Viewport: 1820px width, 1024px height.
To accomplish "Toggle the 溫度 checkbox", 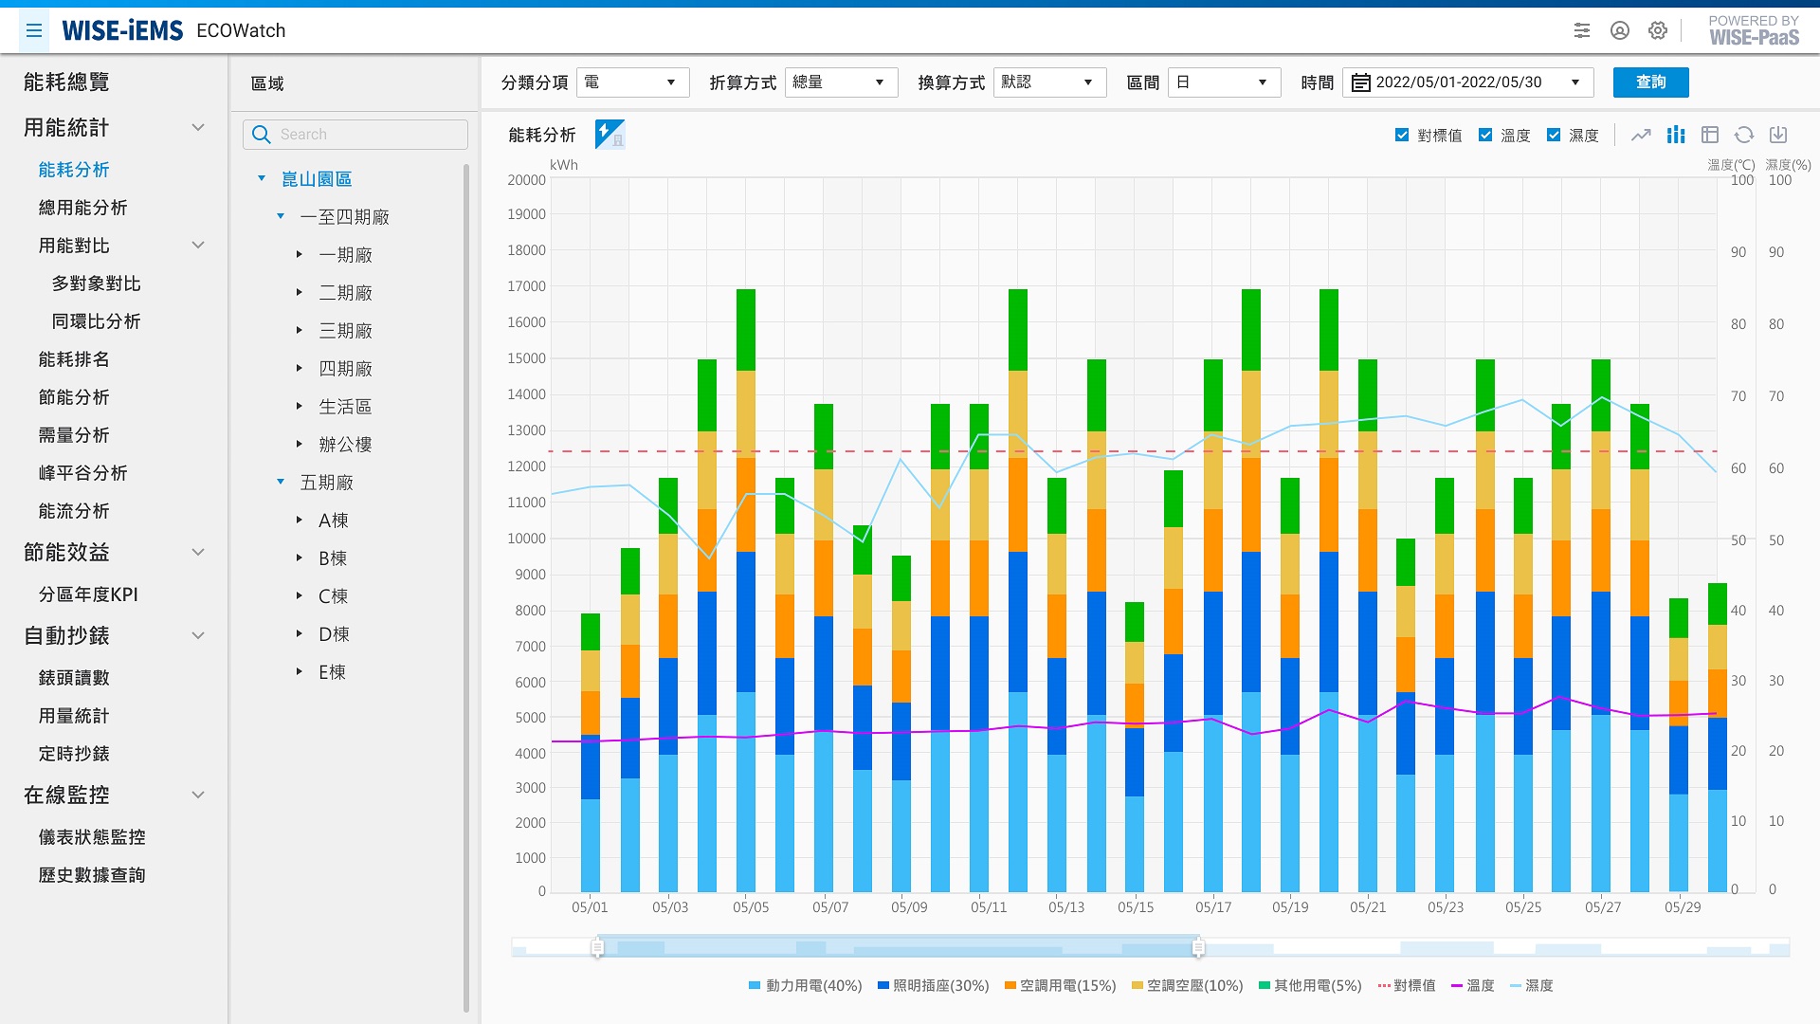I will tap(1485, 136).
